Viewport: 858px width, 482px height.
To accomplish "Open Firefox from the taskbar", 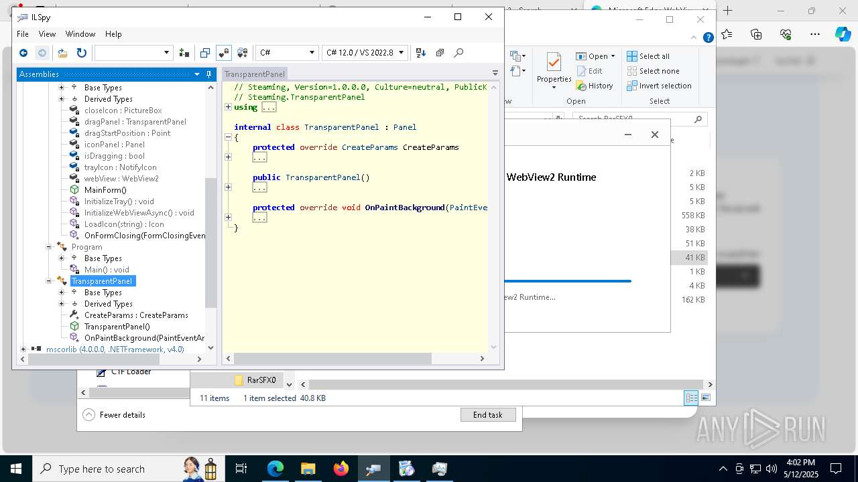I will click(341, 469).
